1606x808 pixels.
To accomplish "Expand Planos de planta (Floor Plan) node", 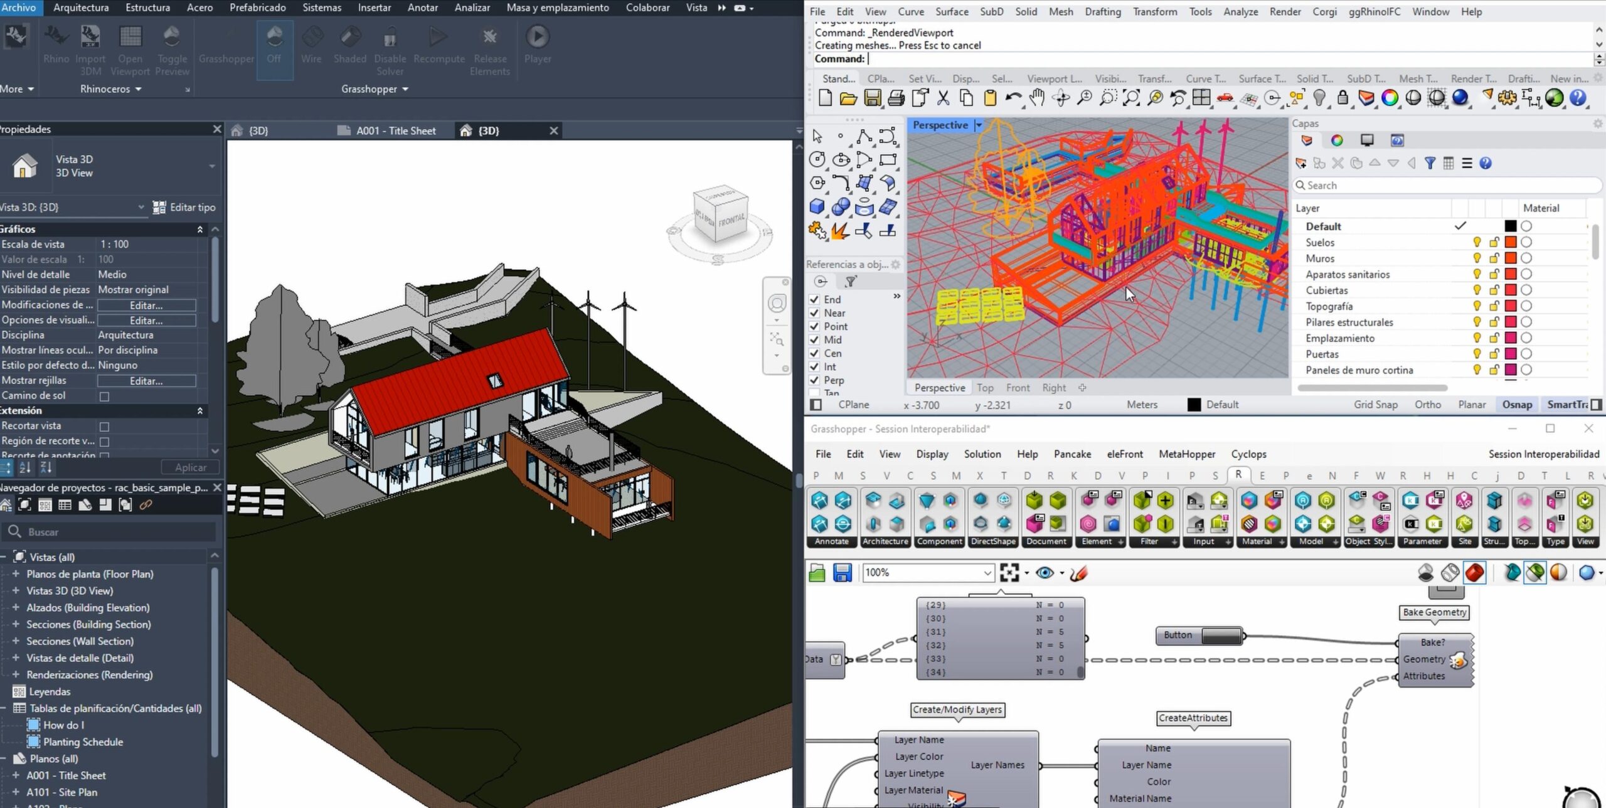I will coord(16,573).
